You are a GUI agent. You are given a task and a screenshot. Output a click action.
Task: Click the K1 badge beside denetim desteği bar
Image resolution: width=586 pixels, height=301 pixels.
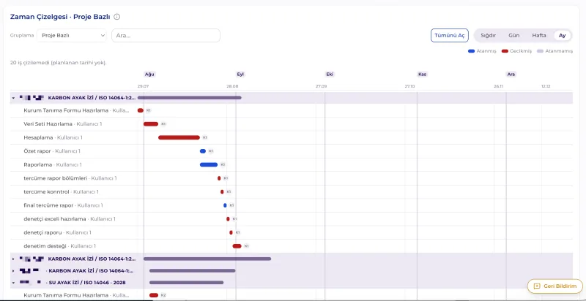pos(246,246)
